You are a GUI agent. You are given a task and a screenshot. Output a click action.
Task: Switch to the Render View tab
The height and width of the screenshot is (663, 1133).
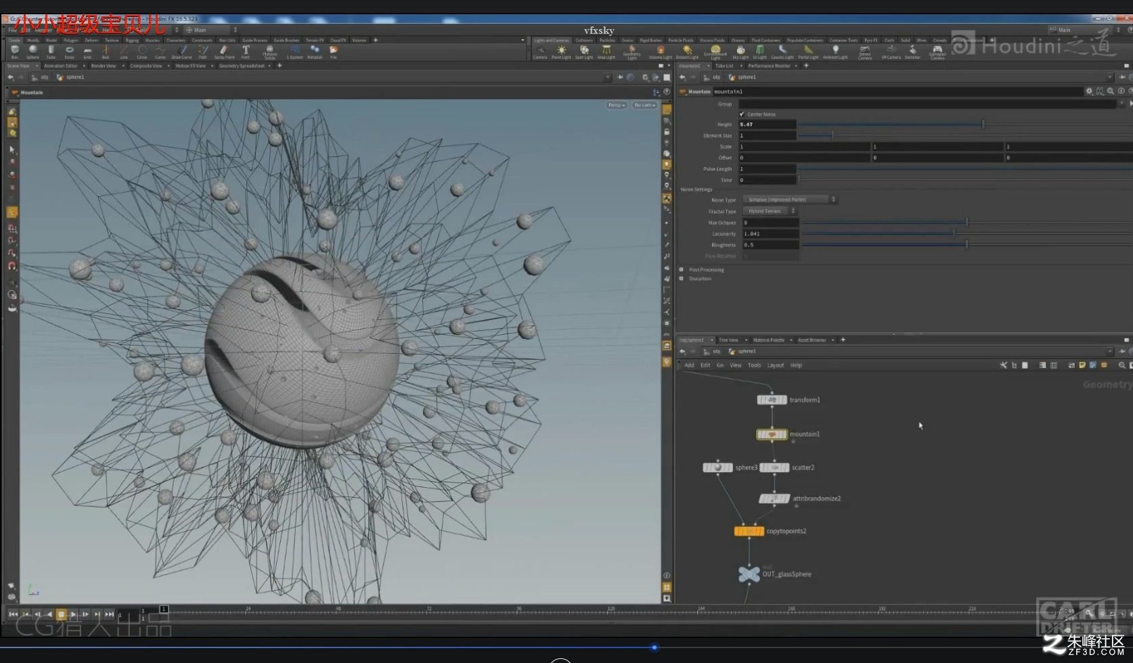[x=103, y=66]
